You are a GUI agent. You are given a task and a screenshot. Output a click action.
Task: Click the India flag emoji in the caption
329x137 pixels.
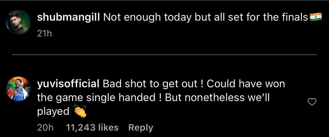pos(315,17)
